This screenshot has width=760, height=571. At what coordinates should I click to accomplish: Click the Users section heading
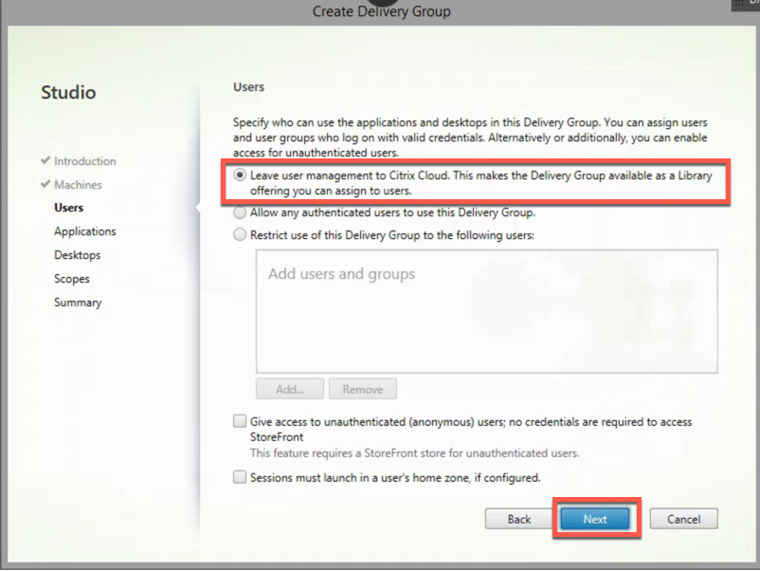coord(248,87)
